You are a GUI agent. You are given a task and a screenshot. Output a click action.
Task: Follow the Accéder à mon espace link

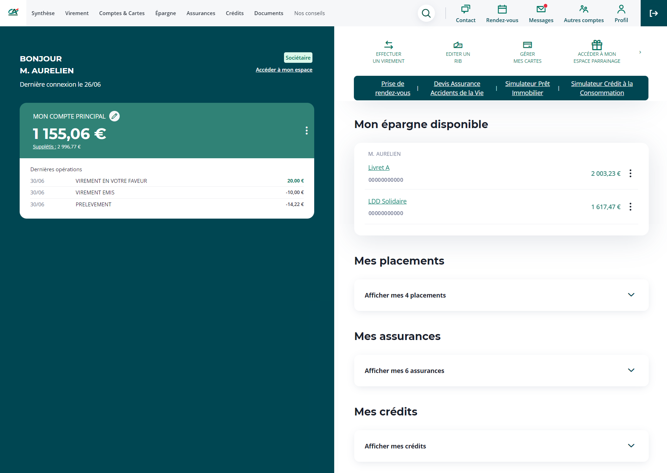[x=284, y=70]
